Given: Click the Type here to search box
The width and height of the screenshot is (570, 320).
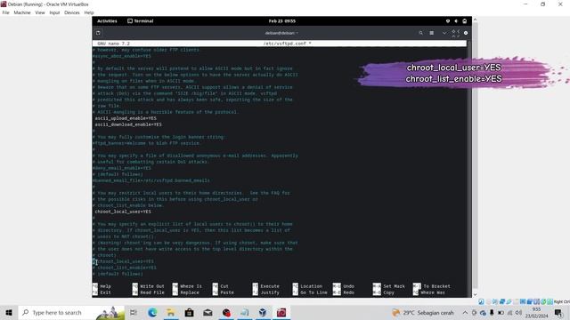Looking at the screenshot, I should [71, 312].
